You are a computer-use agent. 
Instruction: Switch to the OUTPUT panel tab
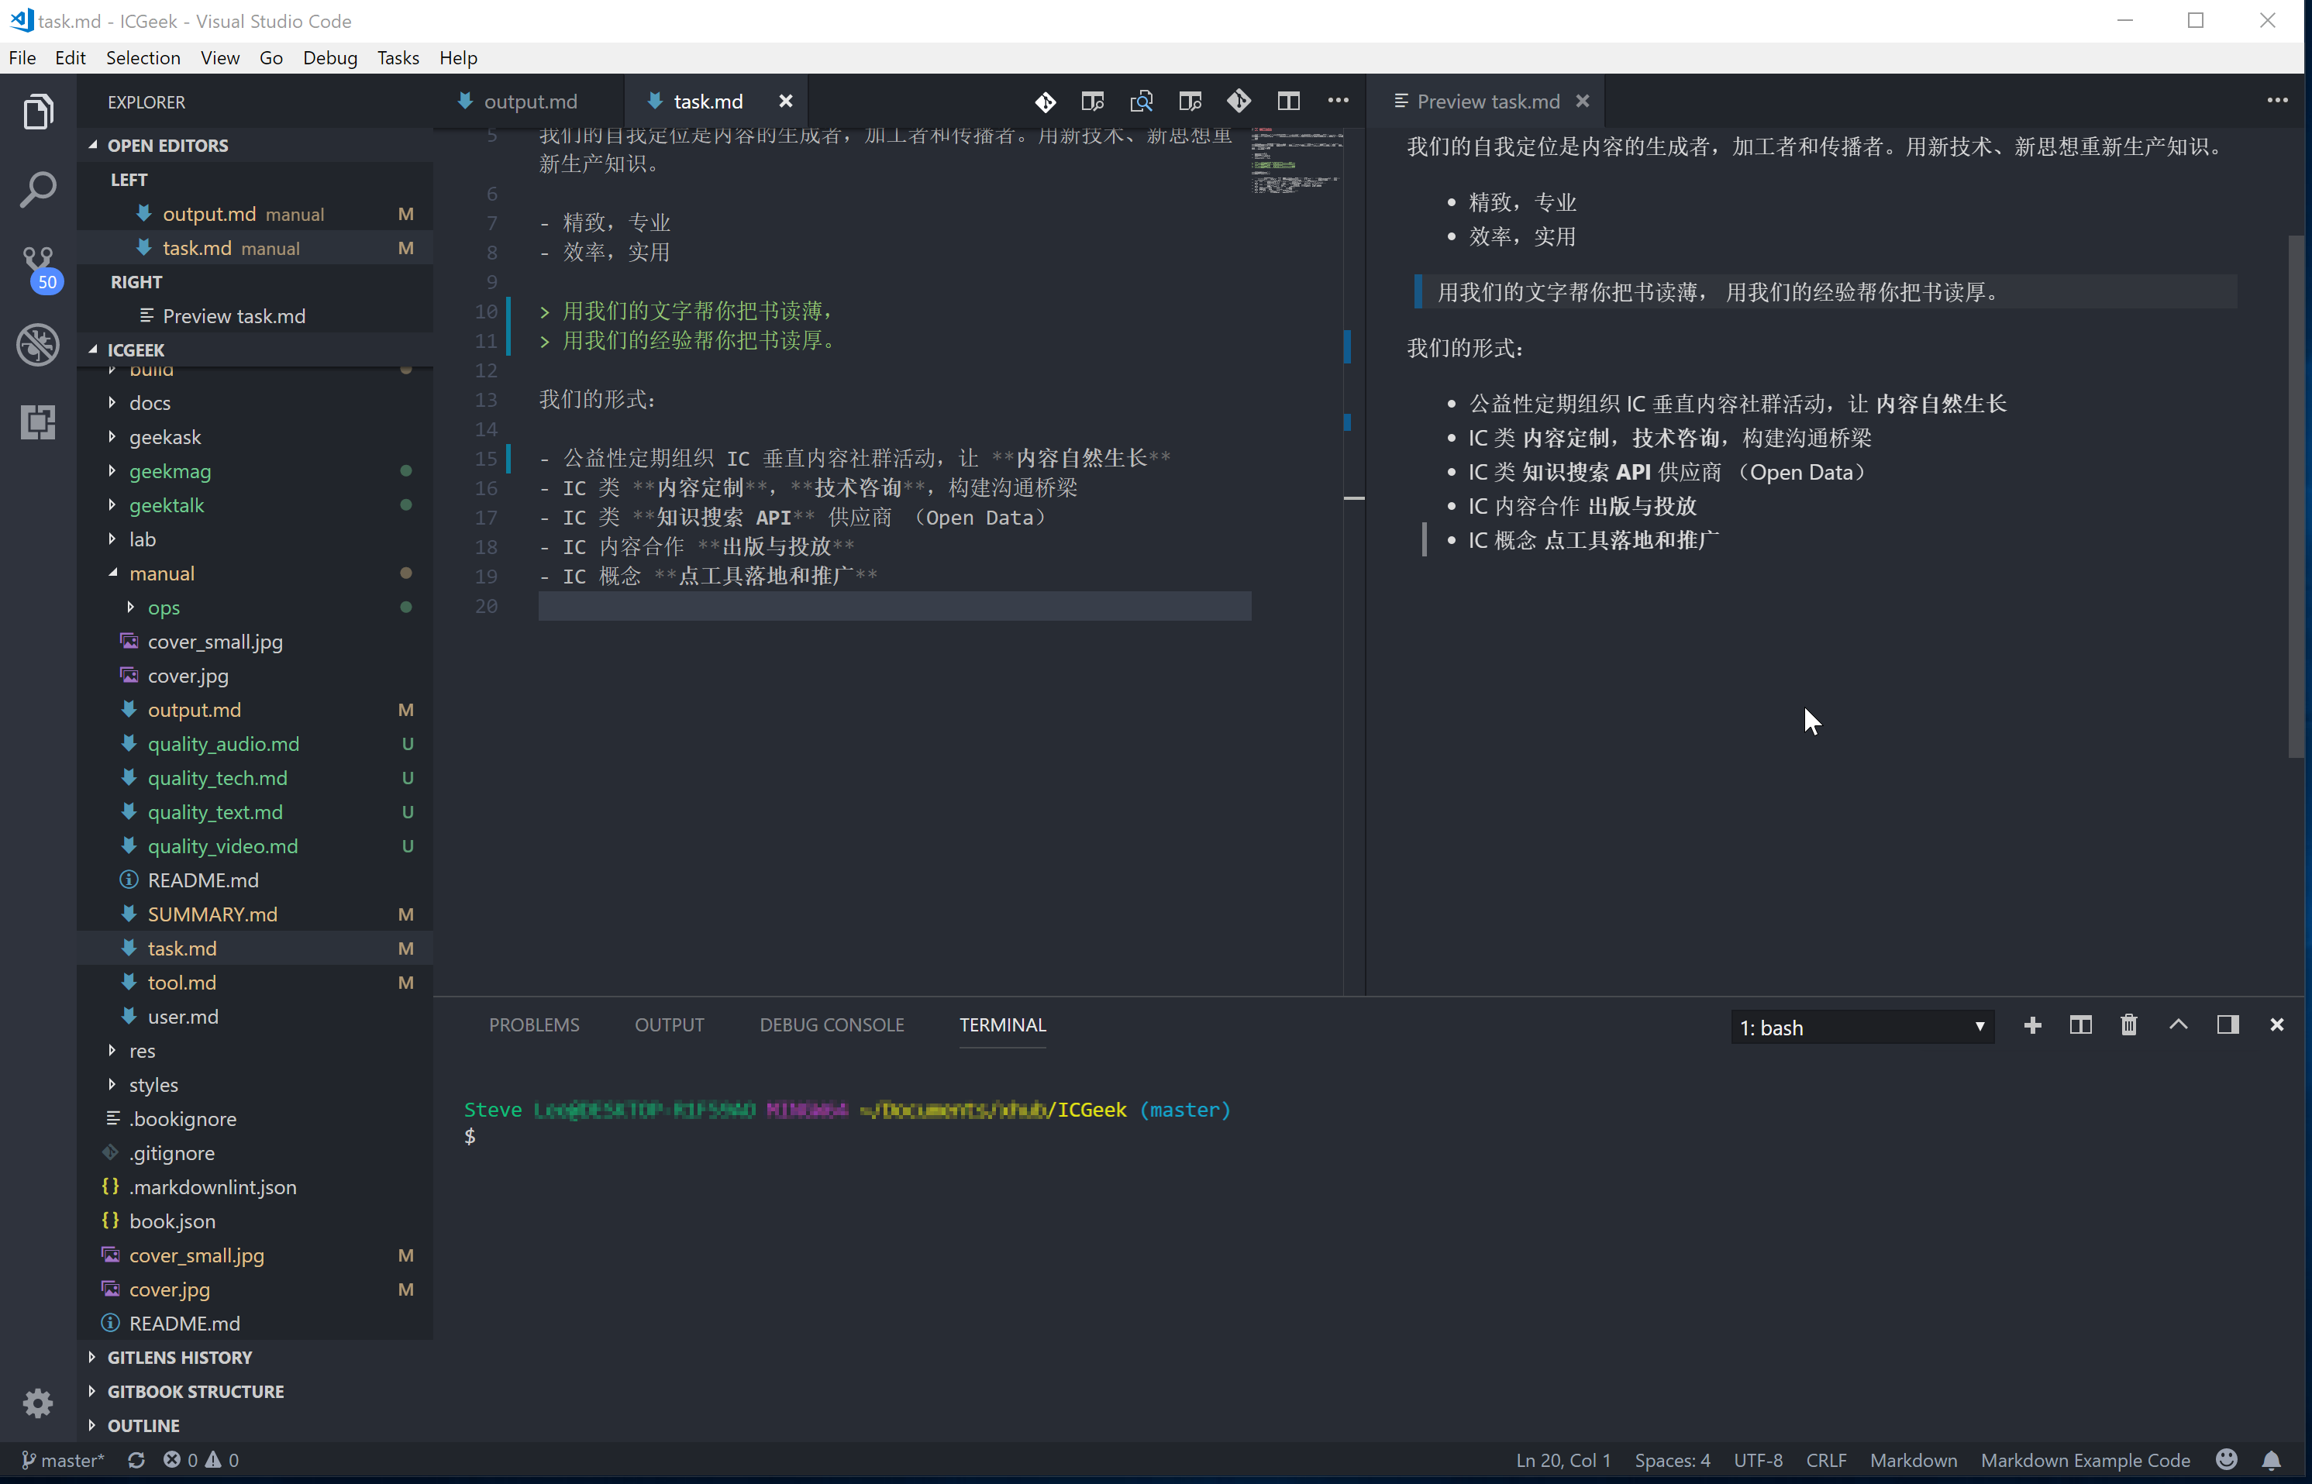click(x=669, y=1025)
